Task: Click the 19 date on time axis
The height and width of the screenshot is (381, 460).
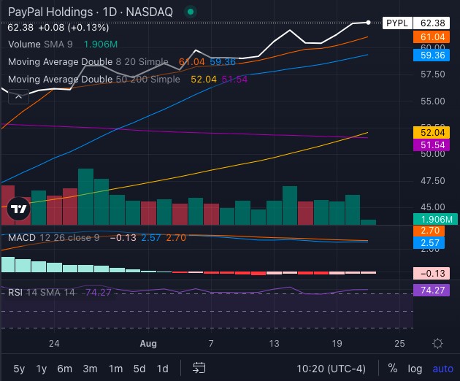Action: point(337,344)
